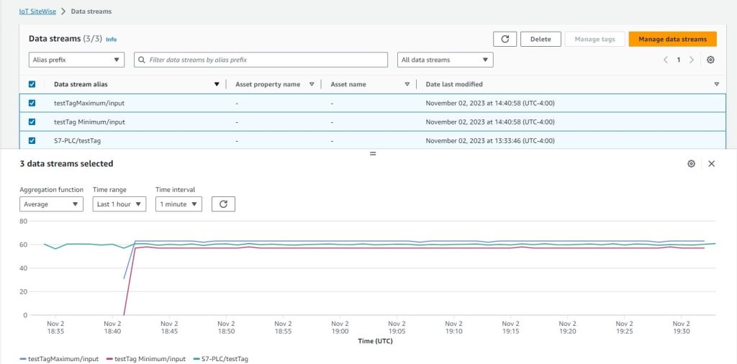Uncheck testTagMaximum/input row checkbox
Viewport: 737px width, 364px height.
point(32,103)
